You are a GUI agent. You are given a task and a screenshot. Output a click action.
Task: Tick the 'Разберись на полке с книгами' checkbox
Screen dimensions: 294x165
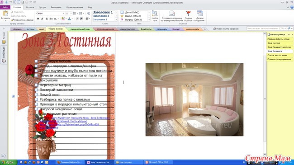point(36,99)
